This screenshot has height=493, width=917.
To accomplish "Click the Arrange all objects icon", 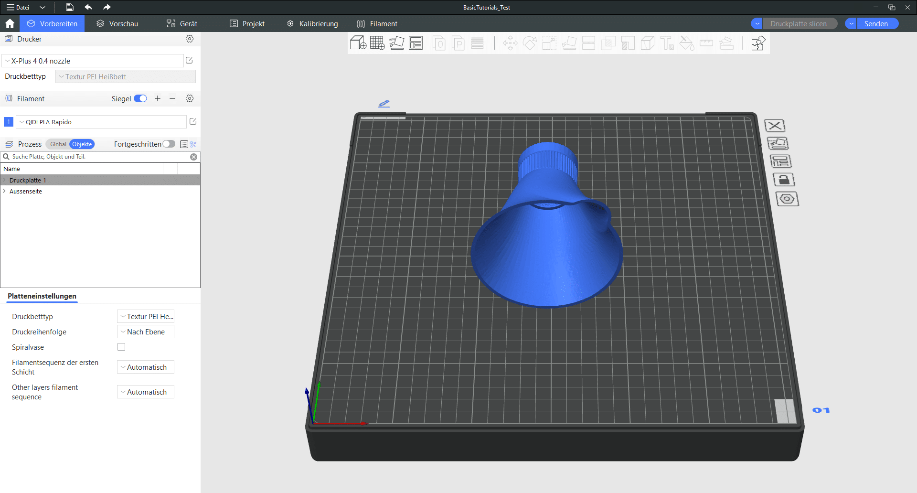I will (416, 43).
